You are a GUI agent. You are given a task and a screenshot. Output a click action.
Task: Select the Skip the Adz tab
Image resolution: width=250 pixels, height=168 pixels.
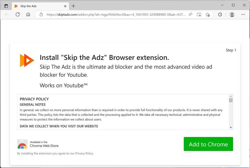[40, 6]
